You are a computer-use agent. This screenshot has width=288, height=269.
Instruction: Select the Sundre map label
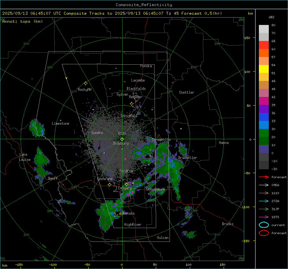[97, 133]
